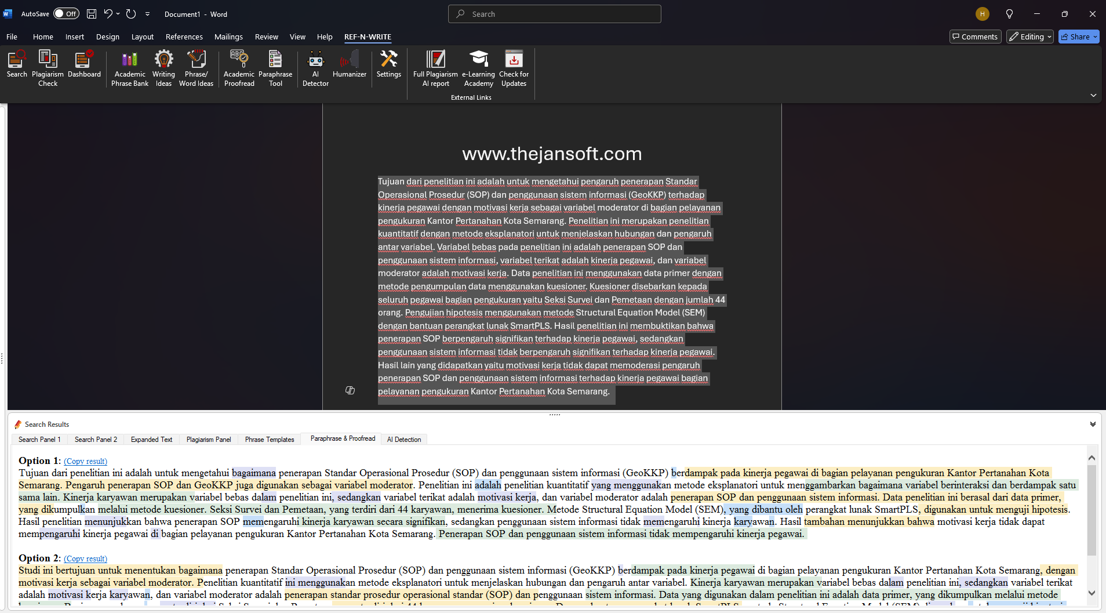
Task: Run the Plagiarism Check tool
Action: 48,68
